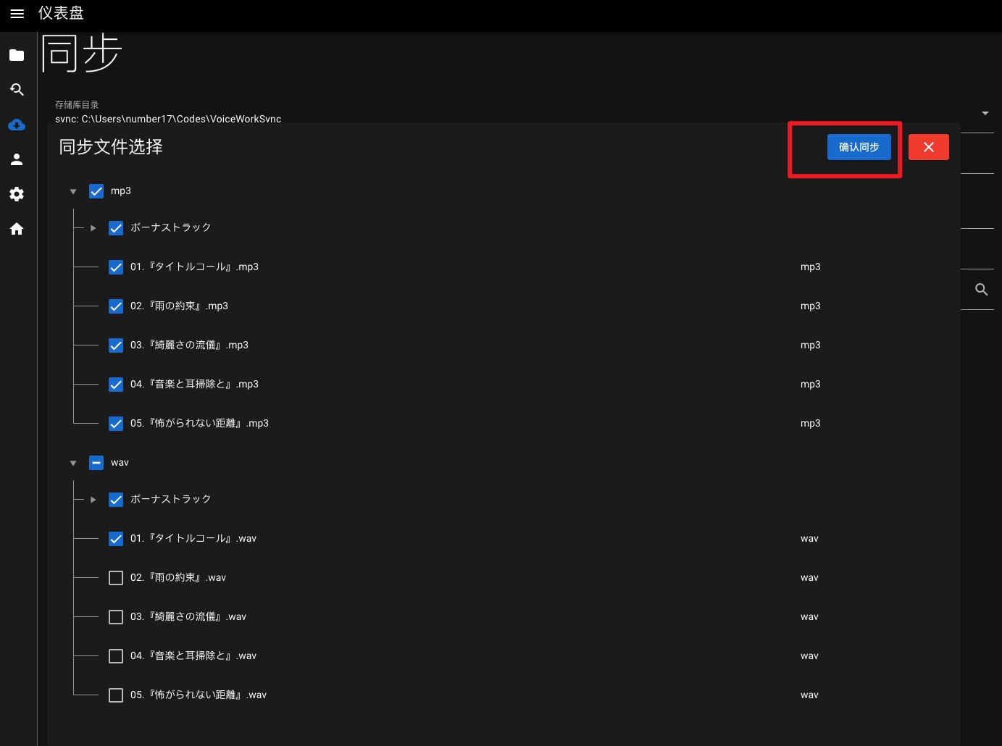Open the user account icon
This screenshot has height=746, width=1002.
click(17, 159)
